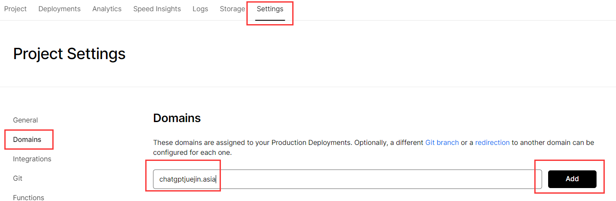Select the Settings tab
Viewport: 616px width, 201px height.
[x=270, y=9]
